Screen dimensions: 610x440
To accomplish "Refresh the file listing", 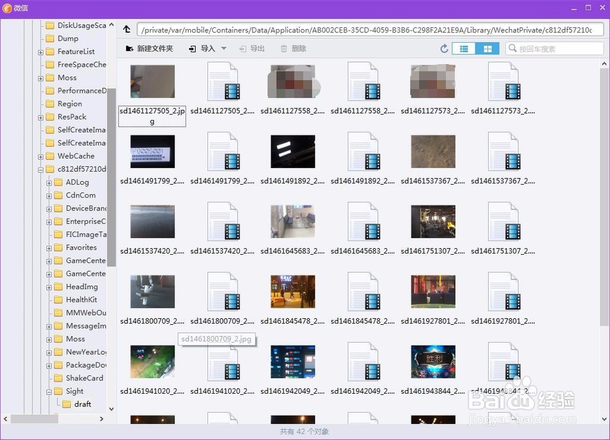I will [444, 49].
